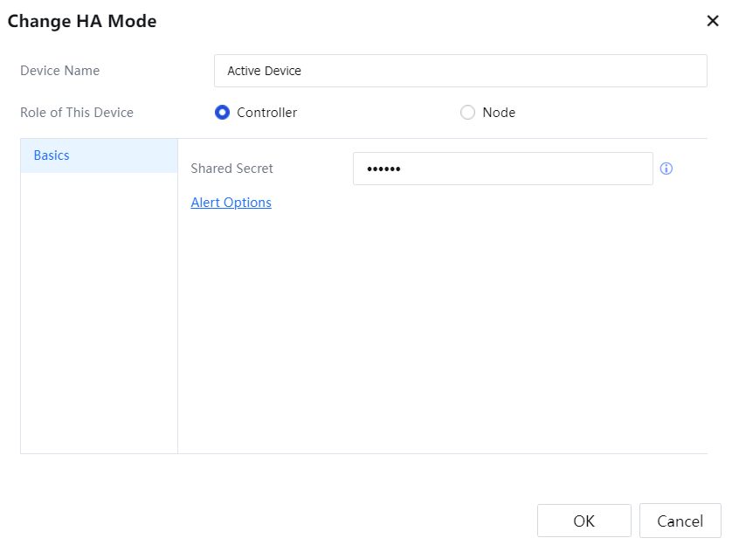Click the 'Active Device' text in the field
Viewport: 732px width, 545px height.
tap(264, 71)
